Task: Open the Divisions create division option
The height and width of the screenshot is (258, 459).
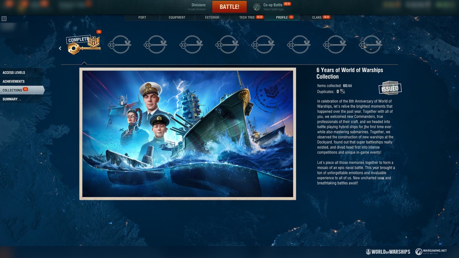Action: point(197,7)
